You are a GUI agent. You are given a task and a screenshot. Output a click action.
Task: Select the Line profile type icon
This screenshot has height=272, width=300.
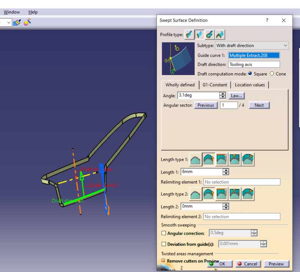tap(199, 34)
